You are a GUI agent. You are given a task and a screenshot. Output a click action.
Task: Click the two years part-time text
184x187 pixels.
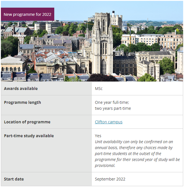point(113,108)
